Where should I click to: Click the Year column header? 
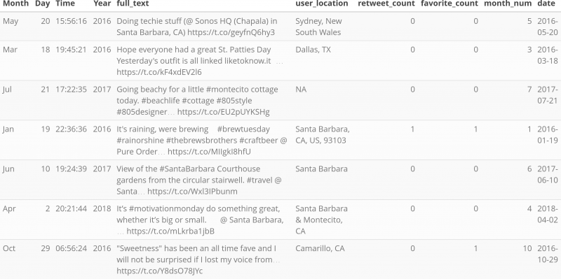click(102, 3)
